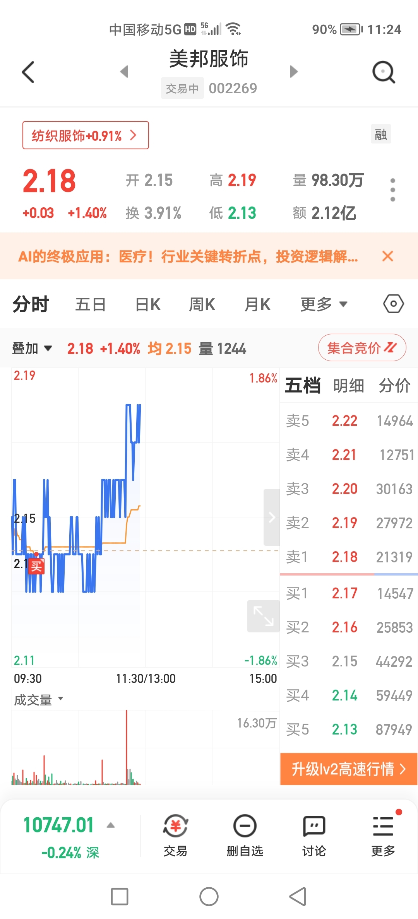Tap the 集合竞价 button
418x919 pixels.
(x=362, y=348)
